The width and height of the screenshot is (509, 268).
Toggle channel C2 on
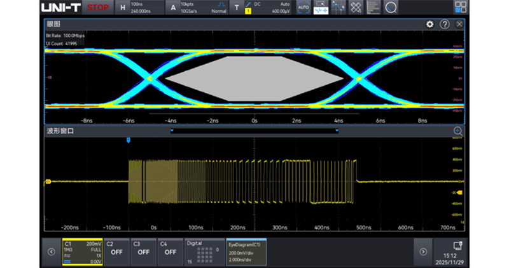(116, 251)
